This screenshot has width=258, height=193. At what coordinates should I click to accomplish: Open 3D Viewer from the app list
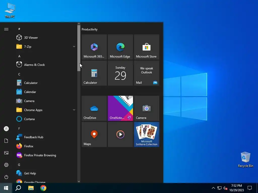46,38
